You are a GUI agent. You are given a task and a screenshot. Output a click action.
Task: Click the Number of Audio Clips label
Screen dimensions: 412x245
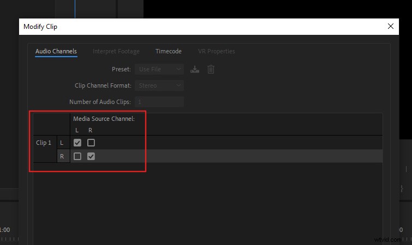pos(100,102)
